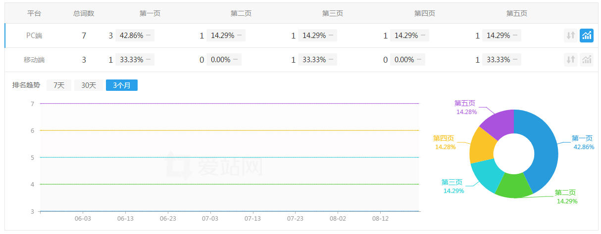Click the PC端 trend chart icon
This screenshot has width=601, height=234.
coord(587,36)
